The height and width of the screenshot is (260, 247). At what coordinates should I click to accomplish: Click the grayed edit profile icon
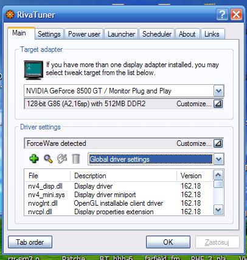pyautogui.click(x=62, y=159)
